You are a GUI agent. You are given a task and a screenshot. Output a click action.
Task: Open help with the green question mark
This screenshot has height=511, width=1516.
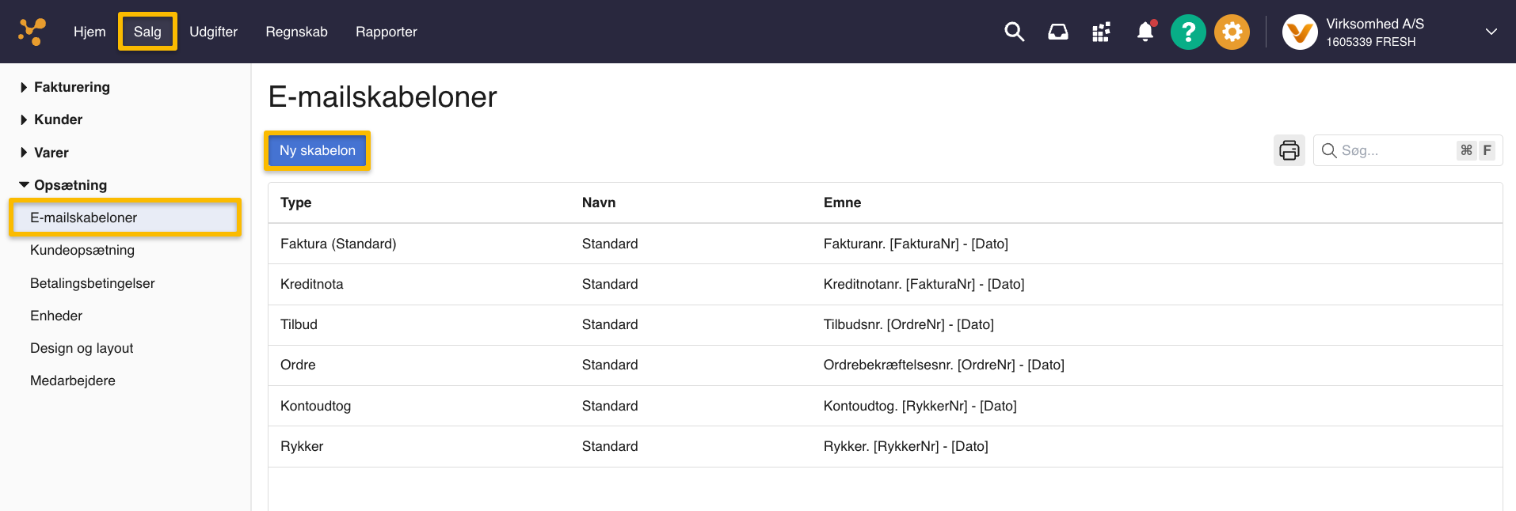1188,32
